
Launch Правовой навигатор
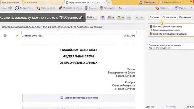tap(70, 8)
